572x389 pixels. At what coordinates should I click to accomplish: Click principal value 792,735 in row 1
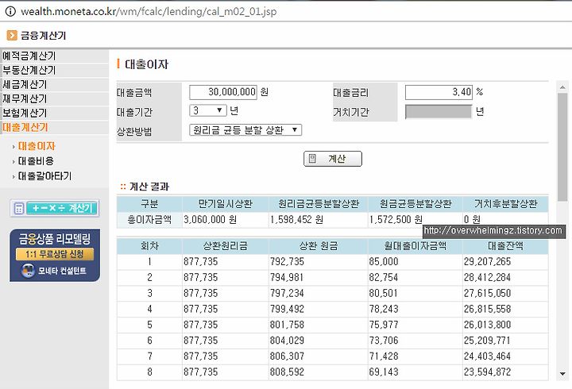(x=287, y=262)
